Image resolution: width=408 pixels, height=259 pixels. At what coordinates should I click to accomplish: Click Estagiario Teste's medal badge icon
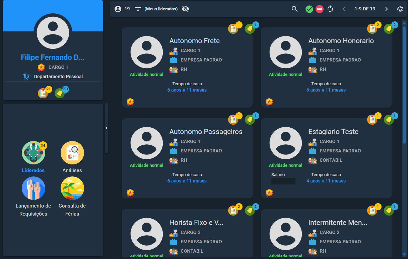269,192
